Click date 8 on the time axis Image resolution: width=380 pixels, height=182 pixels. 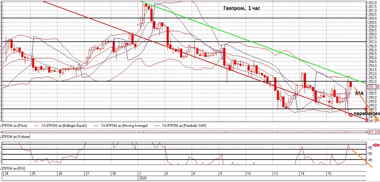194,174
